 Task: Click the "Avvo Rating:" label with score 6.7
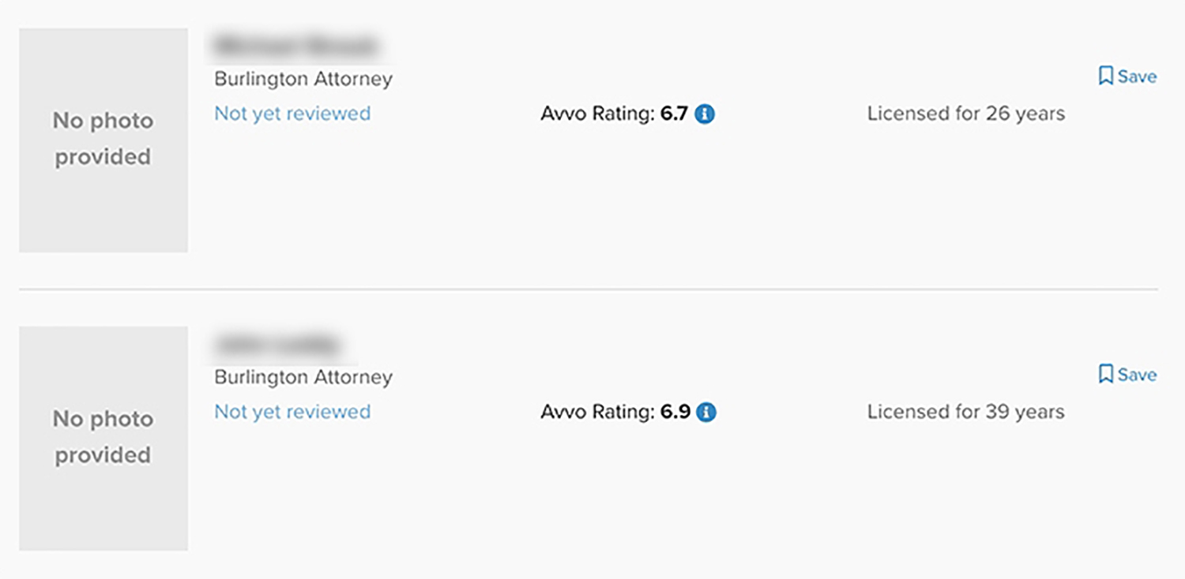[597, 114]
